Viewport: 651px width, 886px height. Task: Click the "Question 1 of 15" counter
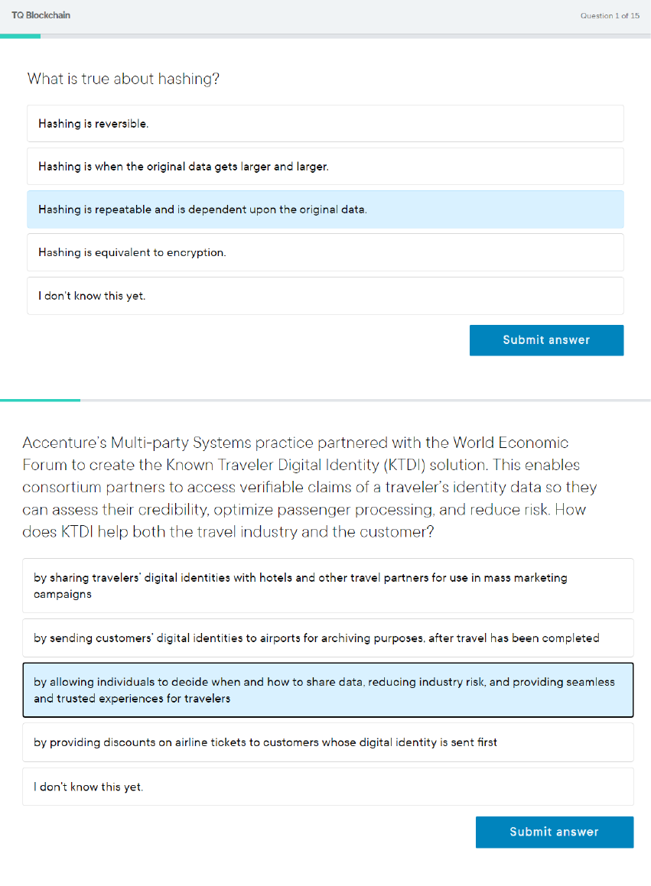coord(610,15)
